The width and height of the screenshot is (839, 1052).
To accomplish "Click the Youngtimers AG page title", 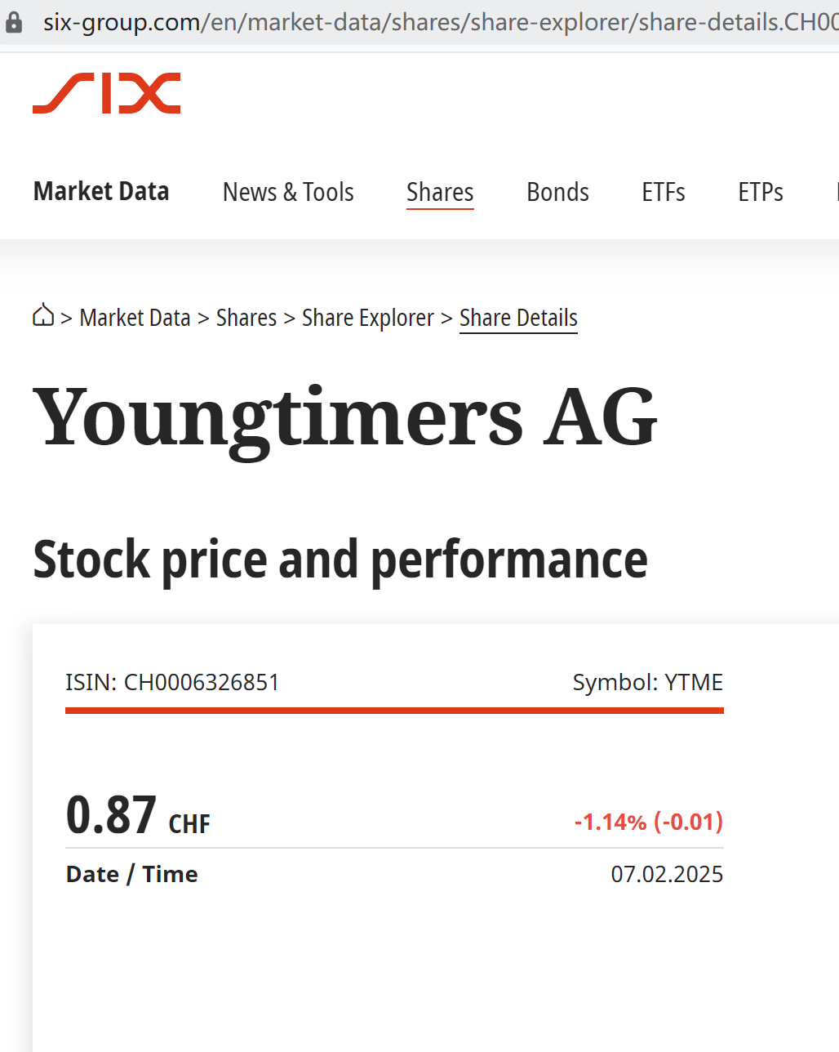I will click(x=344, y=417).
